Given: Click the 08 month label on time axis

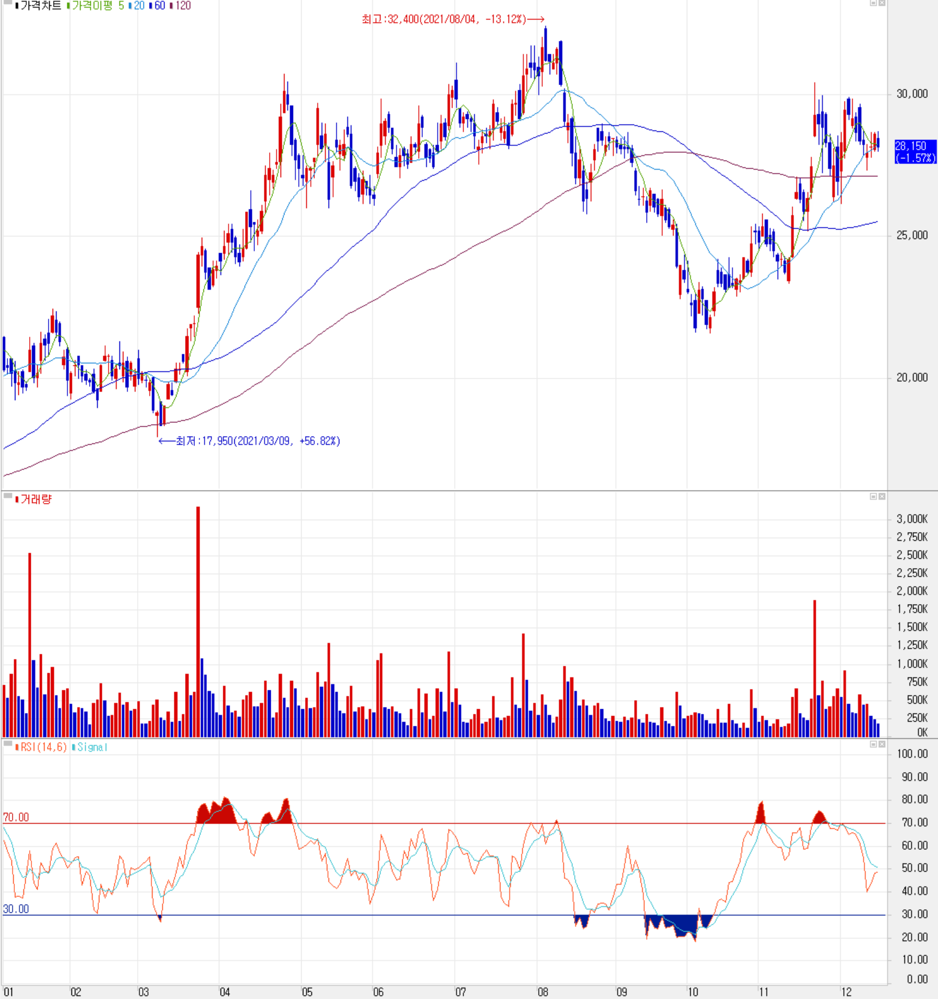Looking at the screenshot, I should pyautogui.click(x=543, y=992).
